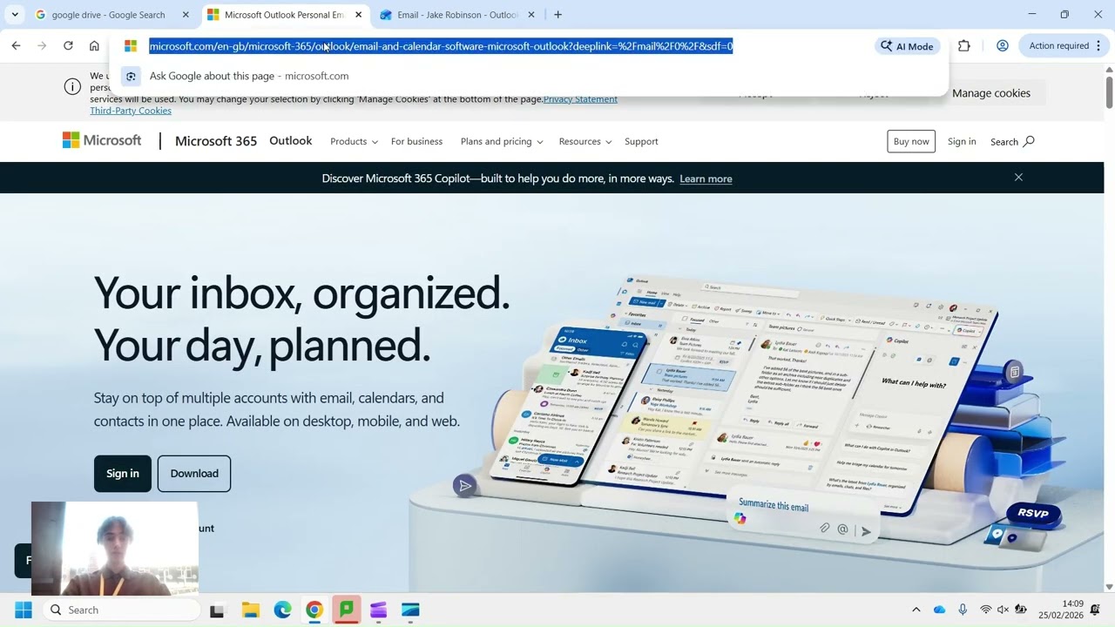The image size is (1115, 627).
Task: Click the microphone tray icon
Action: (963, 610)
